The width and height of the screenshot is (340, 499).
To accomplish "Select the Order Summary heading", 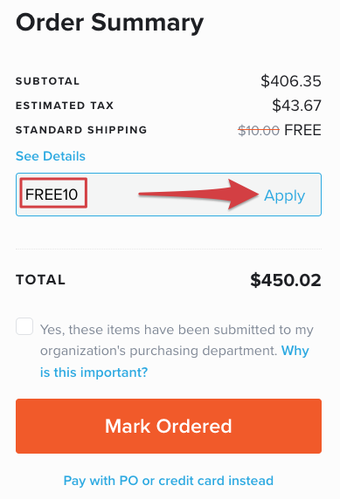I will pyautogui.click(x=109, y=23).
